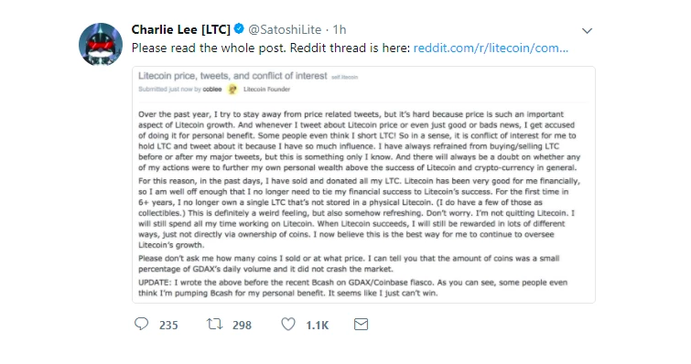Like the tweet with the heart icon
691x364 pixels.
pyautogui.click(x=288, y=325)
